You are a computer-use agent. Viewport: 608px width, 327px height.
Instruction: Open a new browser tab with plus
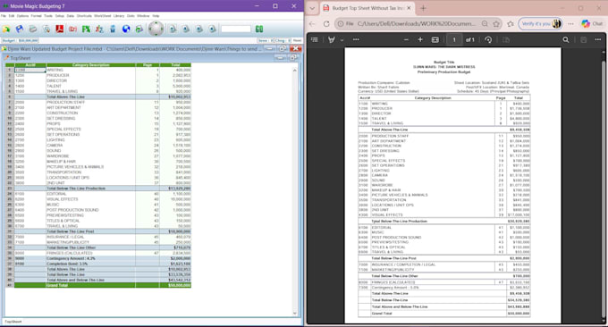coord(423,8)
